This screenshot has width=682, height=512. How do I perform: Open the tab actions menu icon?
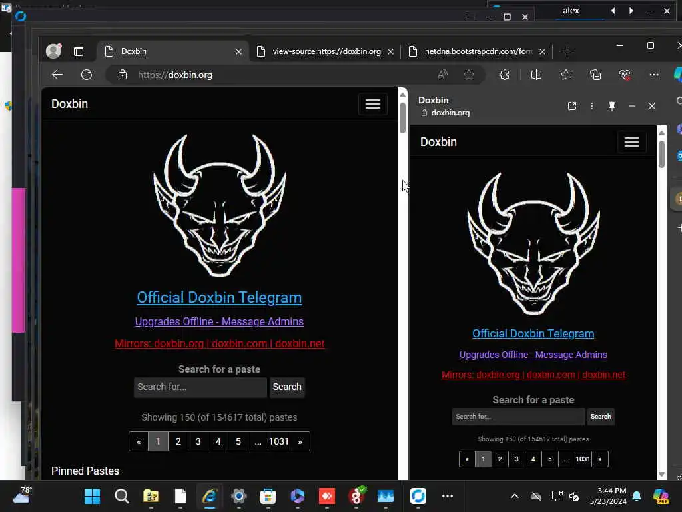pyautogui.click(x=79, y=51)
